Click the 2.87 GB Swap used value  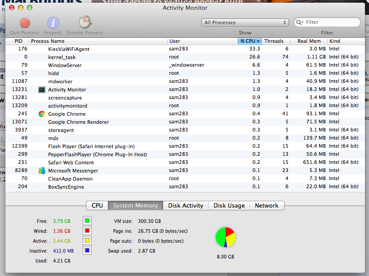(147, 251)
